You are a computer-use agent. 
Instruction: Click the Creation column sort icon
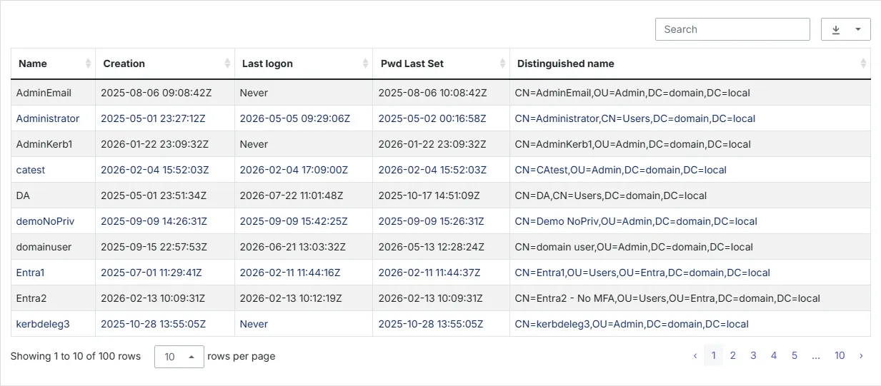229,64
